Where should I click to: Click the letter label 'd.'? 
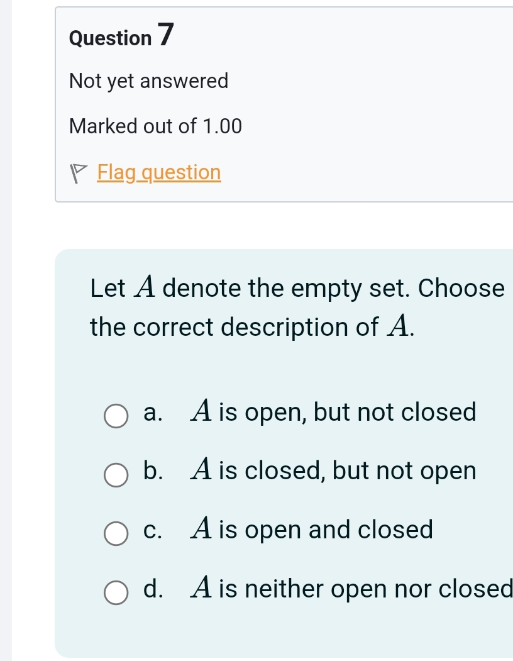(x=153, y=588)
